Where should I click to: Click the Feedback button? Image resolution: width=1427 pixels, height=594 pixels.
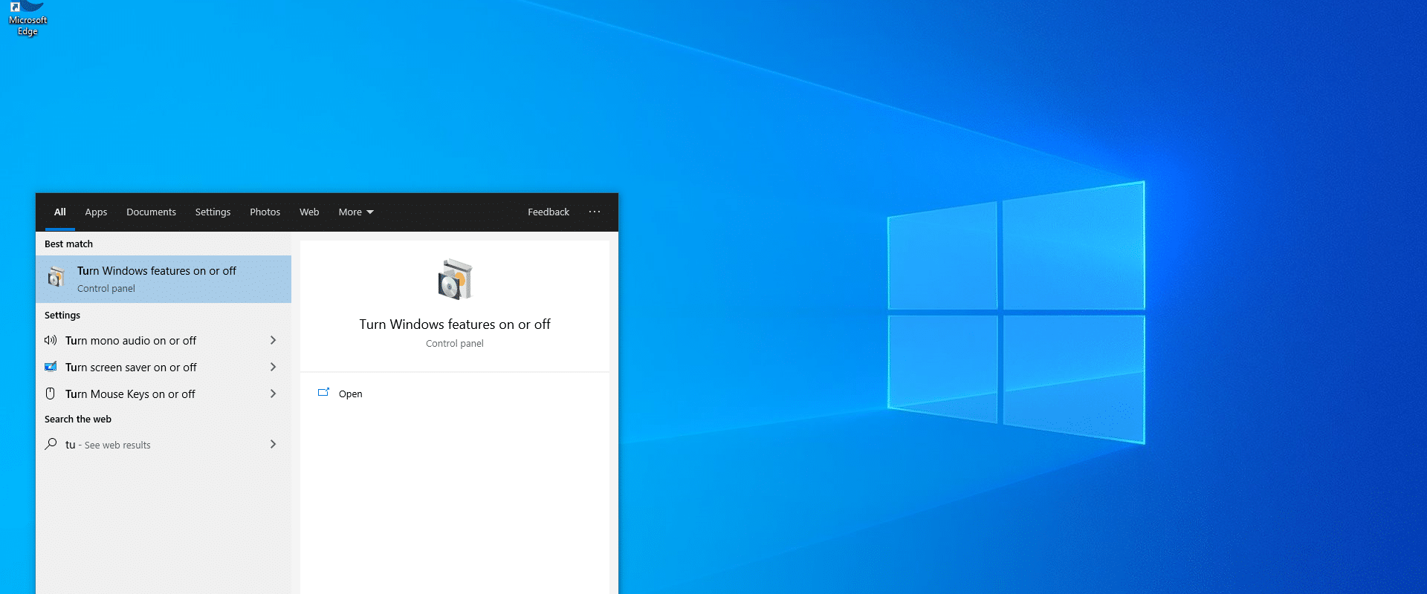(x=549, y=212)
